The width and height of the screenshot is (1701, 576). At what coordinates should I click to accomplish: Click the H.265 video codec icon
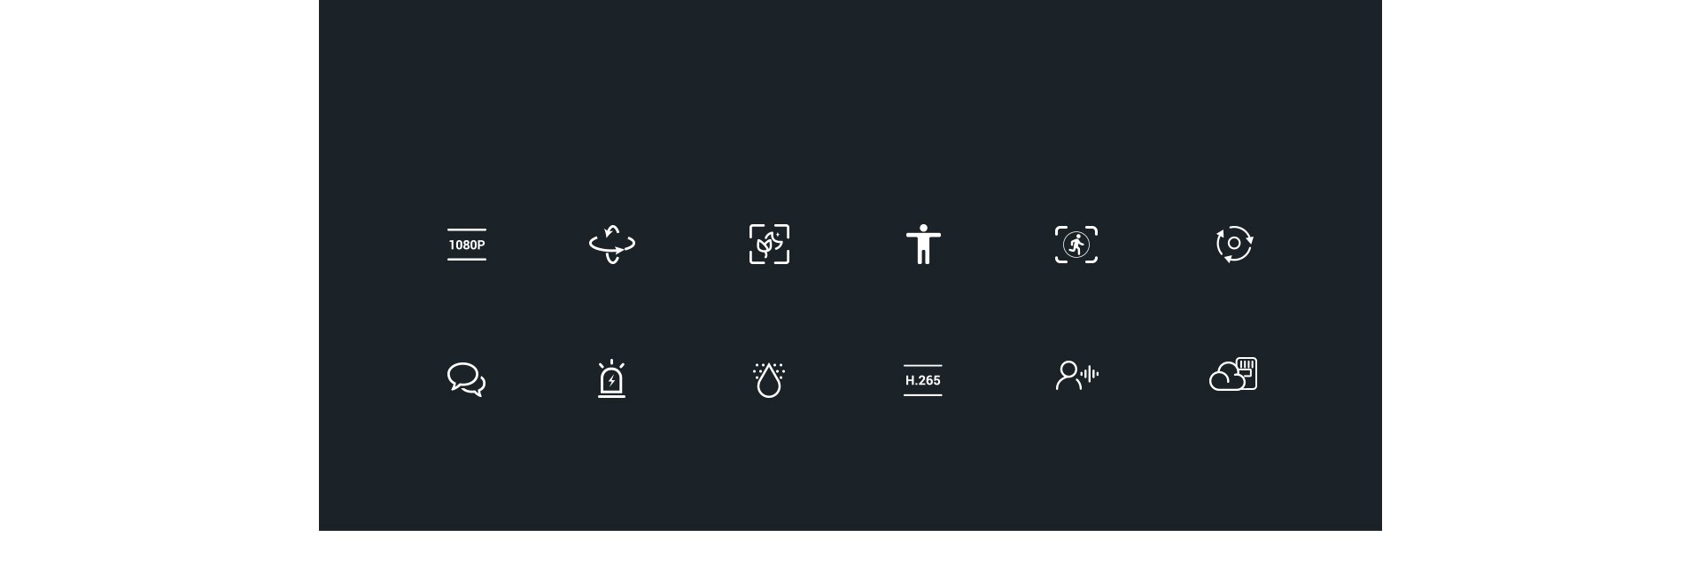(922, 380)
